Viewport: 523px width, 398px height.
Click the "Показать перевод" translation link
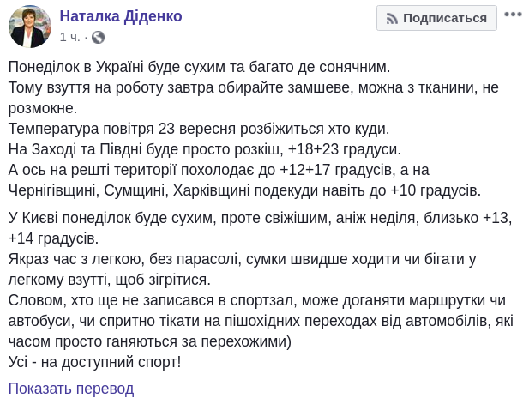[x=71, y=389]
